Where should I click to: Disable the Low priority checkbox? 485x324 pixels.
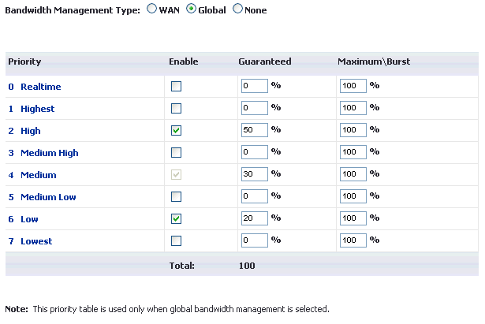point(177,218)
